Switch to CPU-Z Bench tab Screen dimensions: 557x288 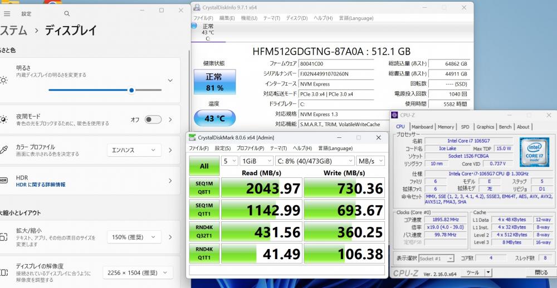click(505, 127)
